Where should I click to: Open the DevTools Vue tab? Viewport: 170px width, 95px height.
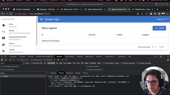129,56
